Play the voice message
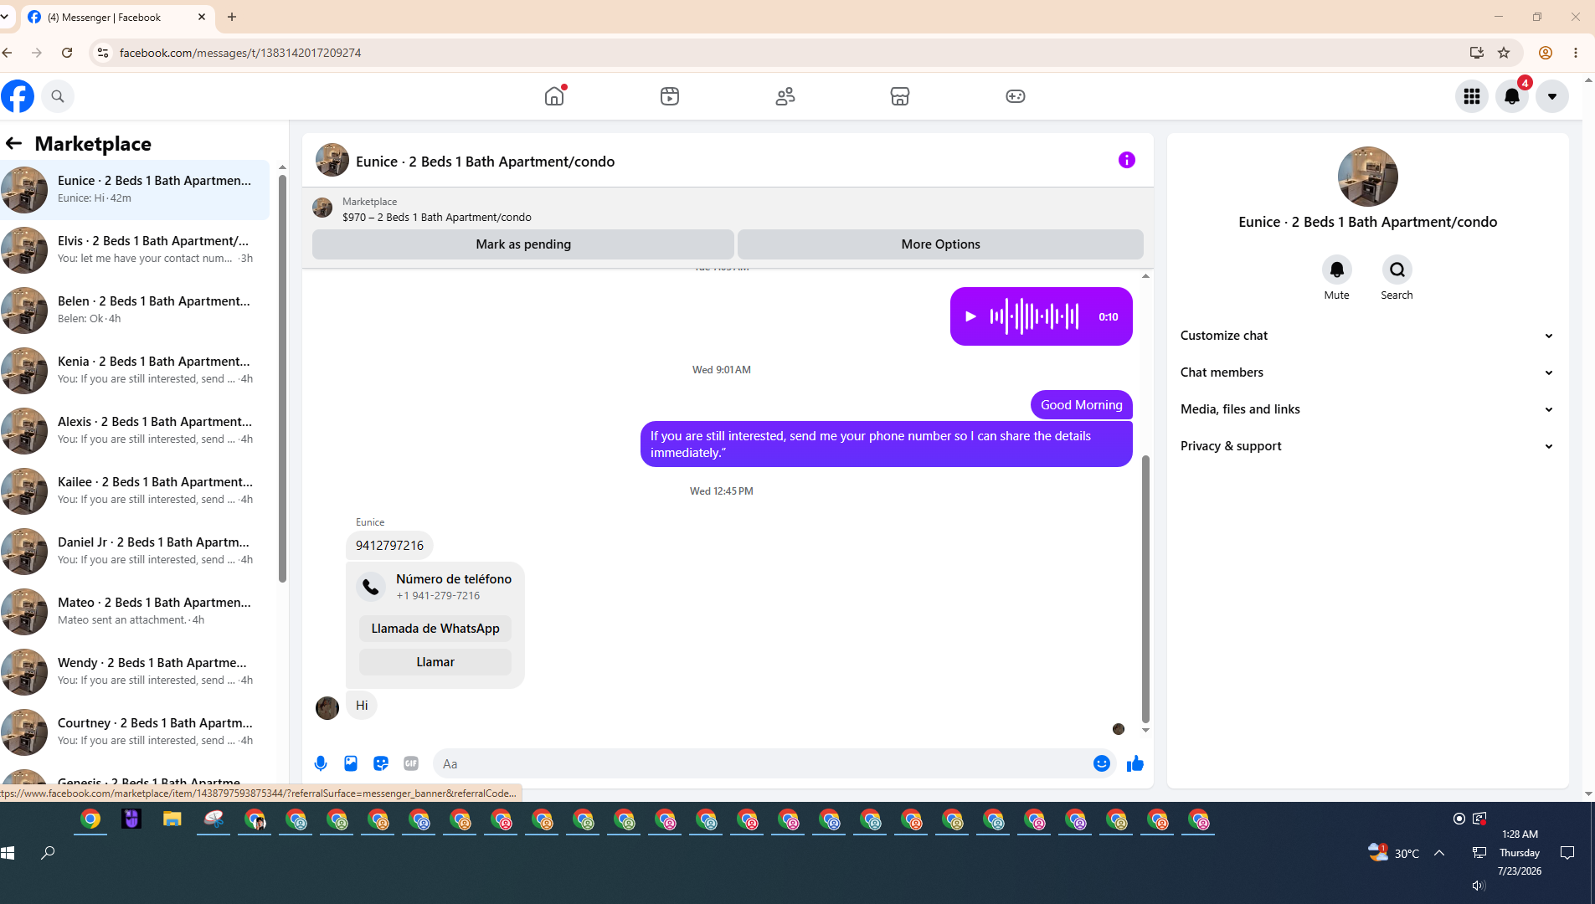The height and width of the screenshot is (904, 1595). pyautogui.click(x=970, y=316)
